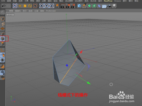This screenshot has height=106, width=142.
Task: Select the Spline Pen tool icon
Action: (84, 6)
